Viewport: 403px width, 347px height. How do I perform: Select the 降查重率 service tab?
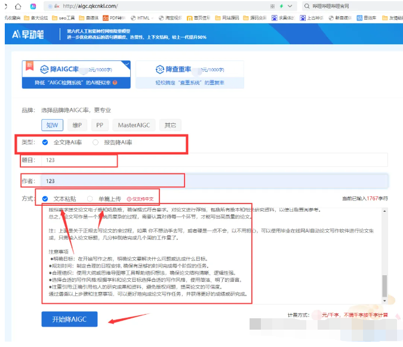click(x=190, y=74)
